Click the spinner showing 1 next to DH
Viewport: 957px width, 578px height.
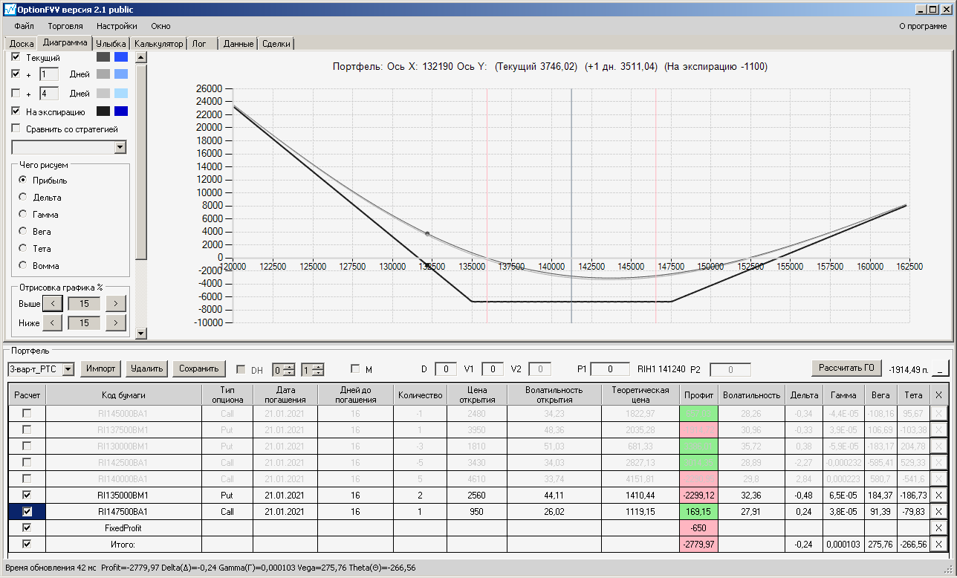[312, 369]
